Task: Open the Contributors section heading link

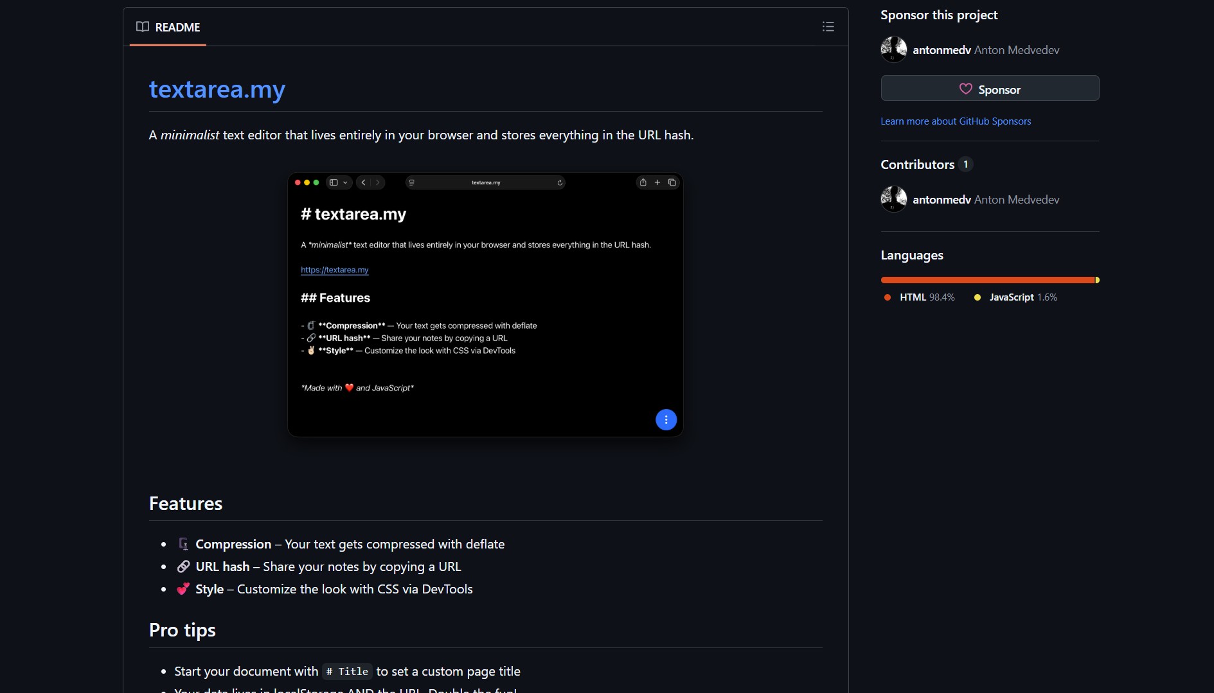Action: [917, 164]
